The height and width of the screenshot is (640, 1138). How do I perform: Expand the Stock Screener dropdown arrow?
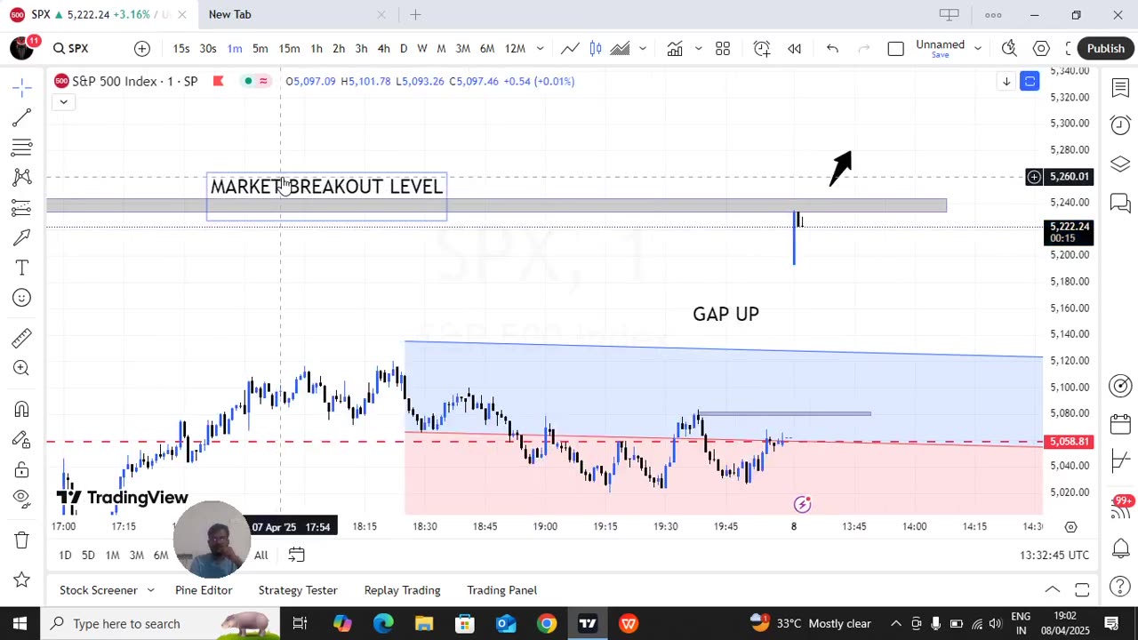coord(150,590)
